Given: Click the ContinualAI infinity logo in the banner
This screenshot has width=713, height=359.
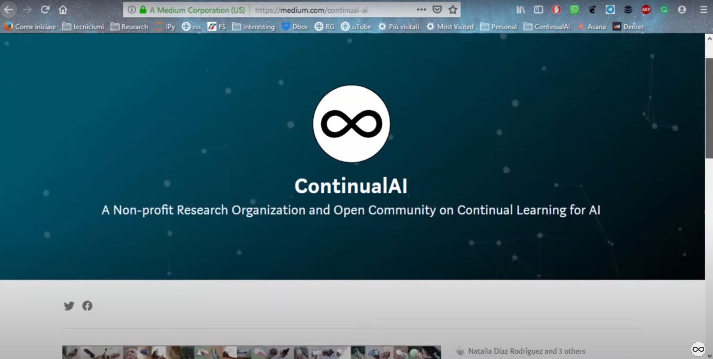Looking at the screenshot, I should click(351, 124).
